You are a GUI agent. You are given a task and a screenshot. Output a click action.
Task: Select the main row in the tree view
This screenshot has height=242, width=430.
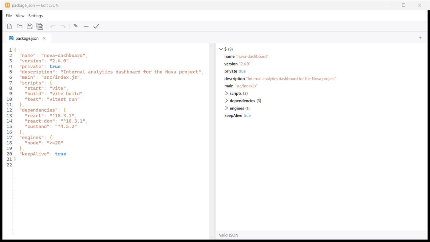point(241,86)
